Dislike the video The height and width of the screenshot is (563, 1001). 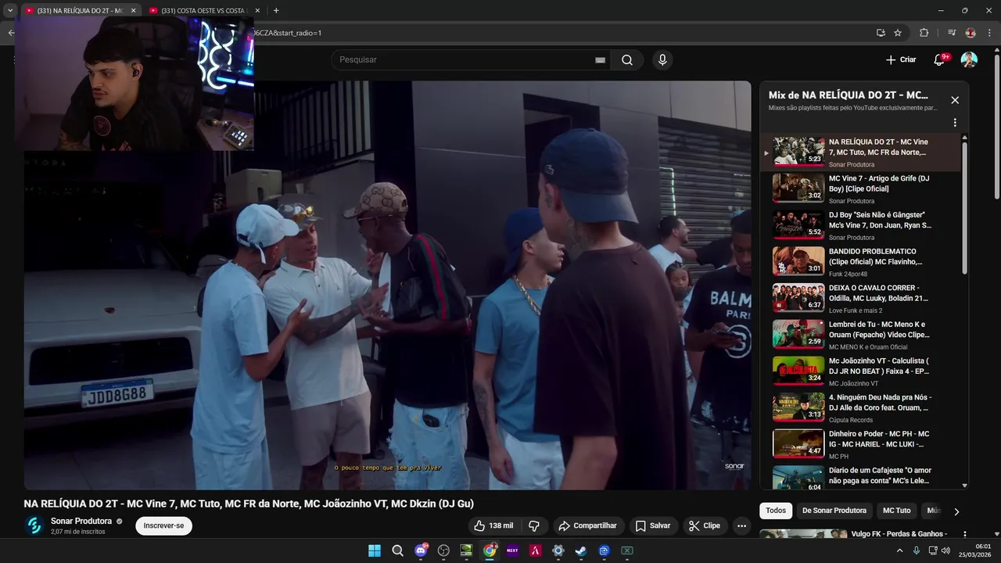(534, 525)
